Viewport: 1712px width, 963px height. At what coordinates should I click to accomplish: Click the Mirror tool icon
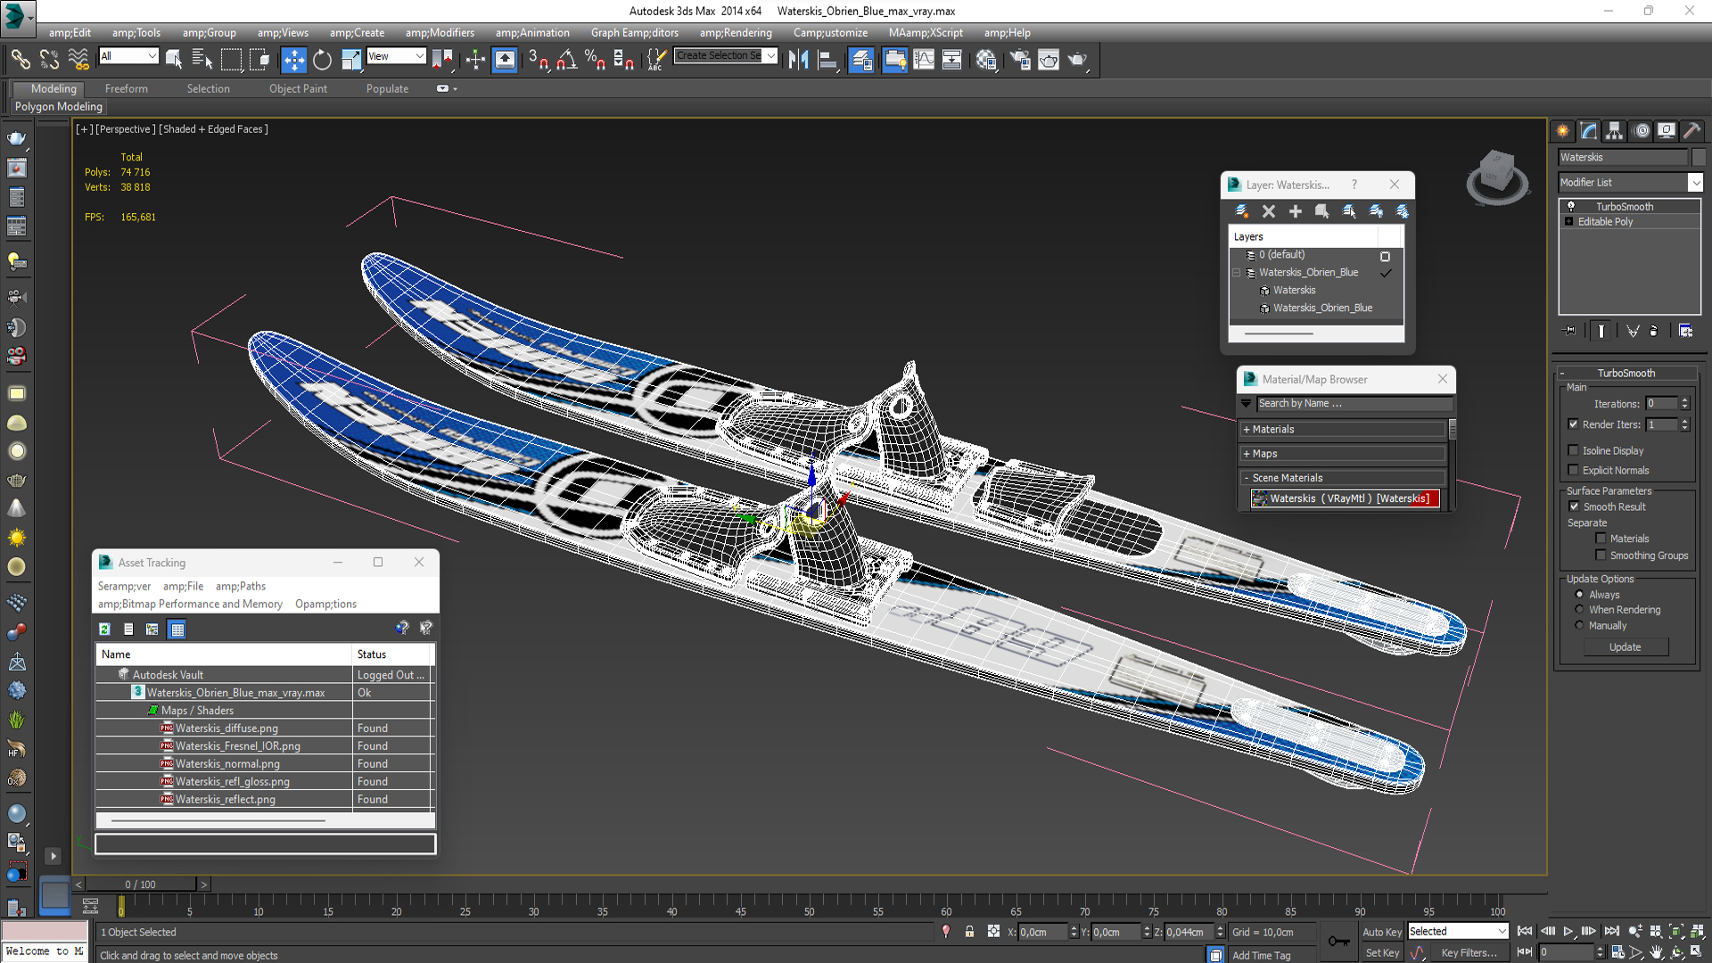pos(798,60)
